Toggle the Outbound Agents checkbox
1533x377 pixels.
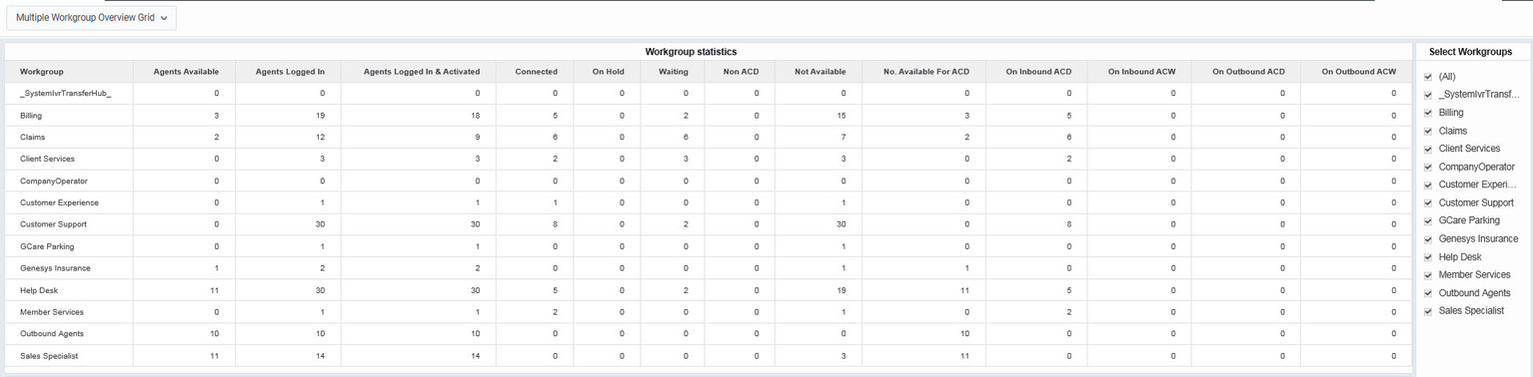coord(1428,293)
